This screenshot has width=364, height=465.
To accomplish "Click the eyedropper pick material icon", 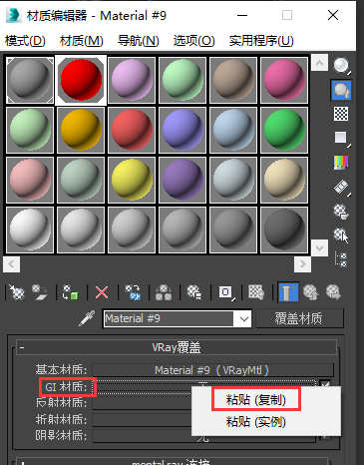I will click(87, 318).
